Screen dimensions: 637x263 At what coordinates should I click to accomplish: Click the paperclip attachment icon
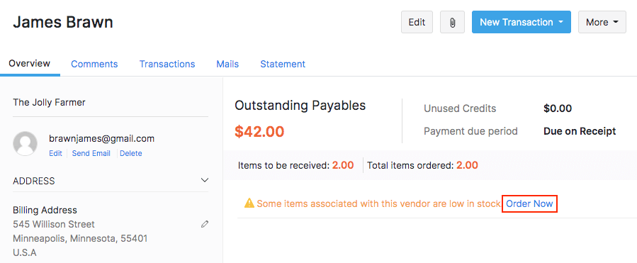pos(452,22)
